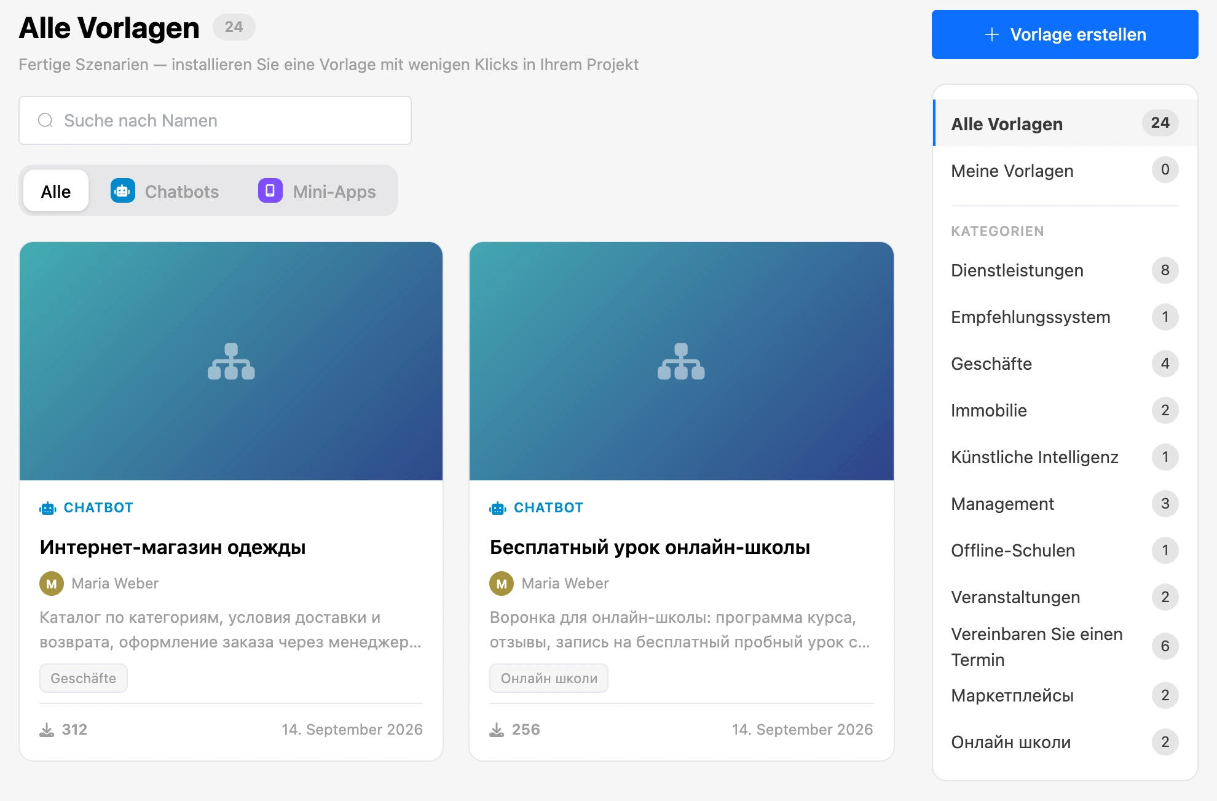Select the Chatbots tab

165,191
